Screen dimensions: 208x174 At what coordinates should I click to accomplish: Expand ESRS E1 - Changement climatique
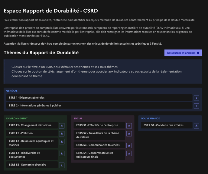pos(30,125)
